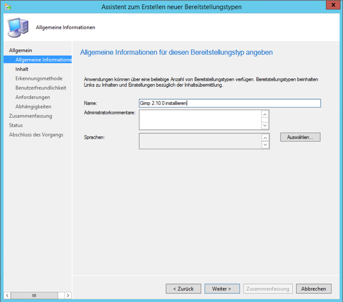Cancel wizard with Abbrechen button
343x302 pixels.
click(313, 289)
